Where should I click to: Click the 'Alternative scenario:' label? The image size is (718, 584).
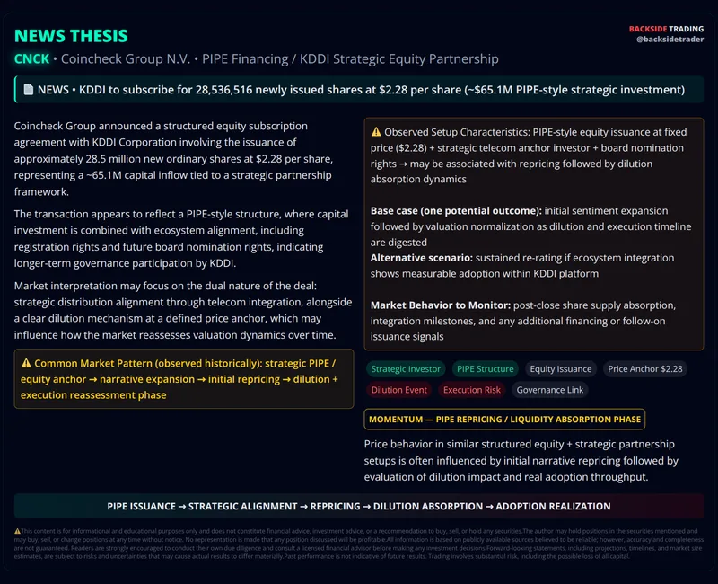[421, 258]
